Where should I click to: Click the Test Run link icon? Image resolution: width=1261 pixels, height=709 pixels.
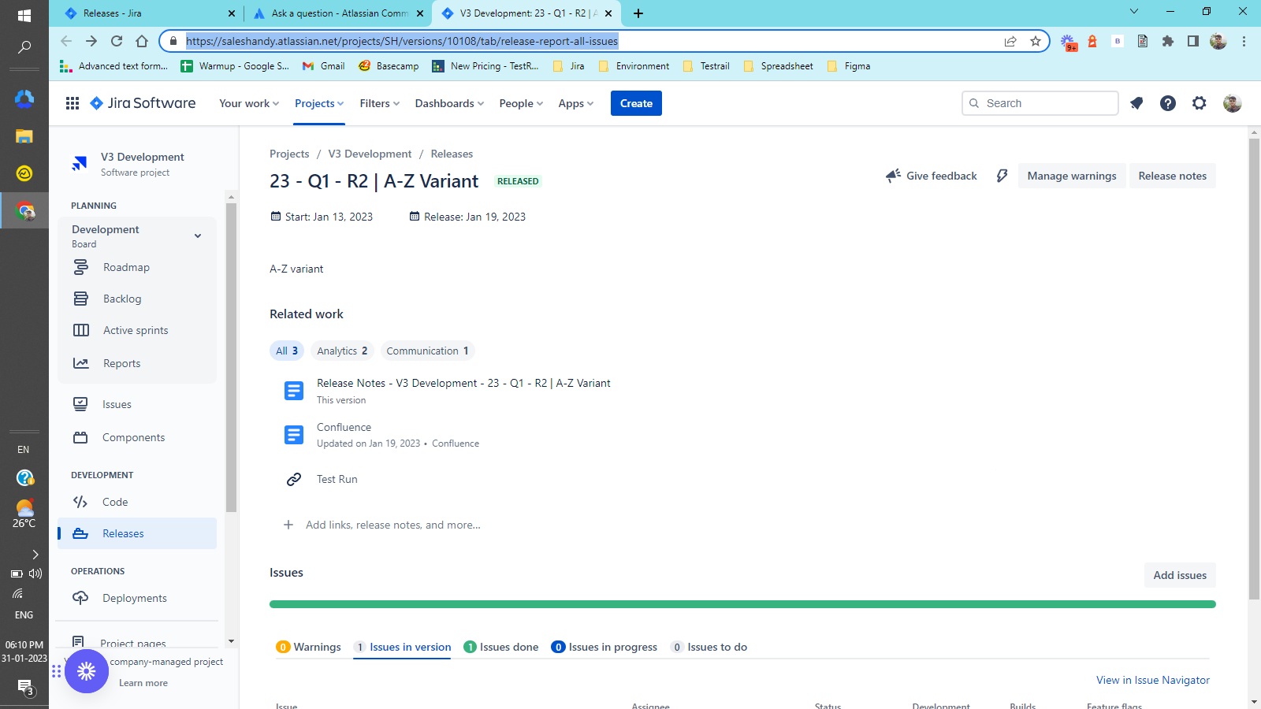pyautogui.click(x=294, y=479)
